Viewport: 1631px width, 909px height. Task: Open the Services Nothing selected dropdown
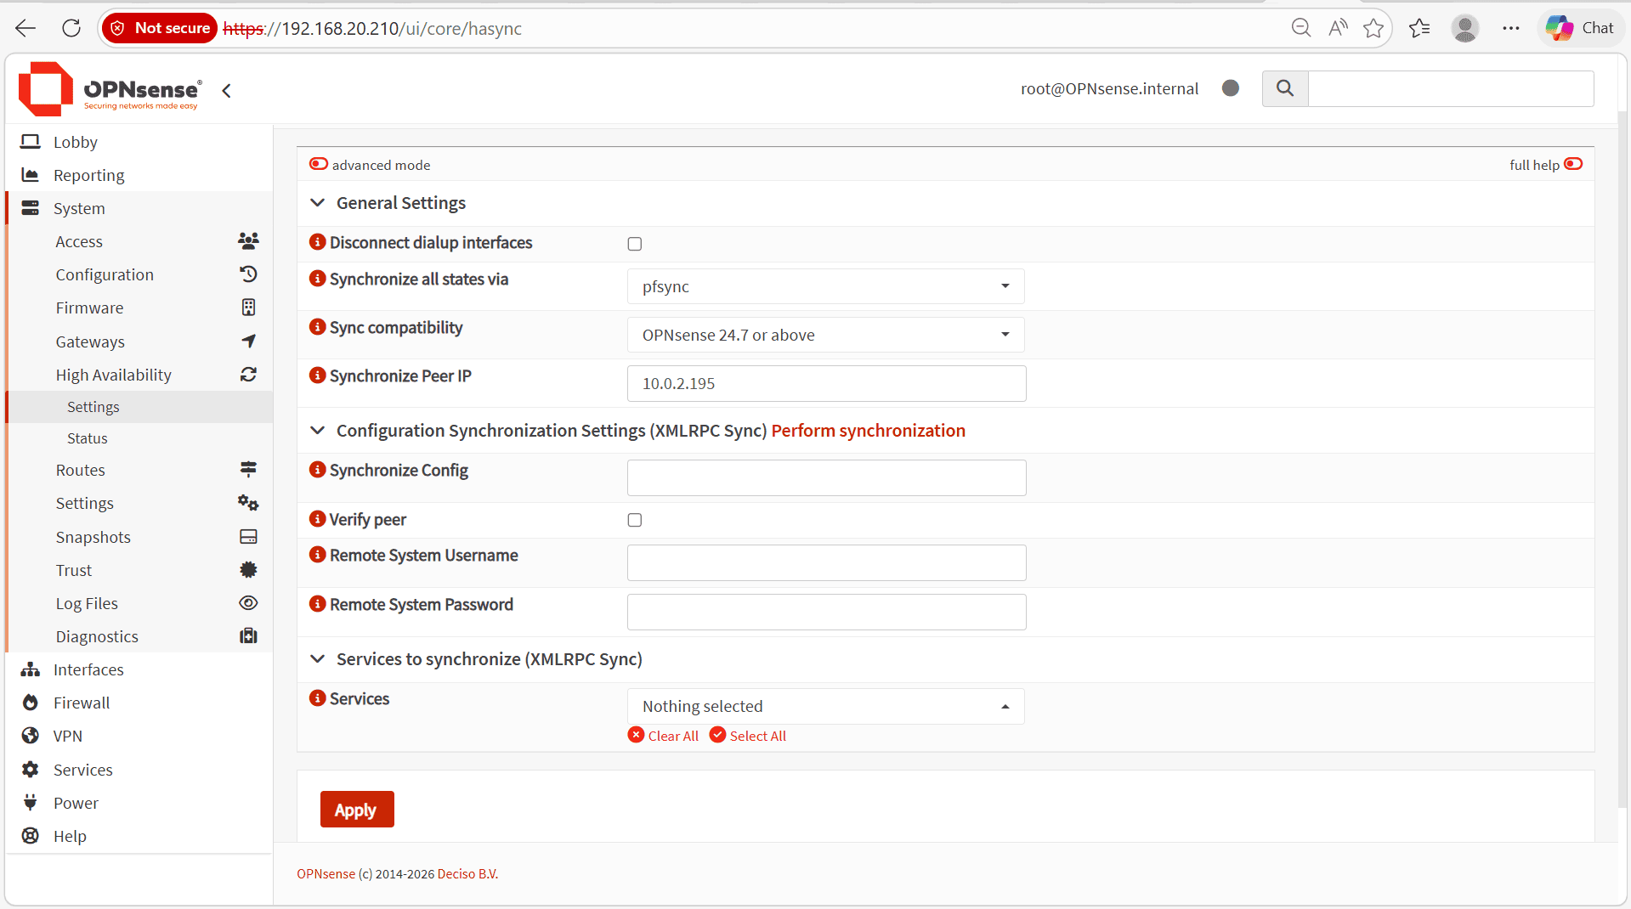click(x=826, y=706)
